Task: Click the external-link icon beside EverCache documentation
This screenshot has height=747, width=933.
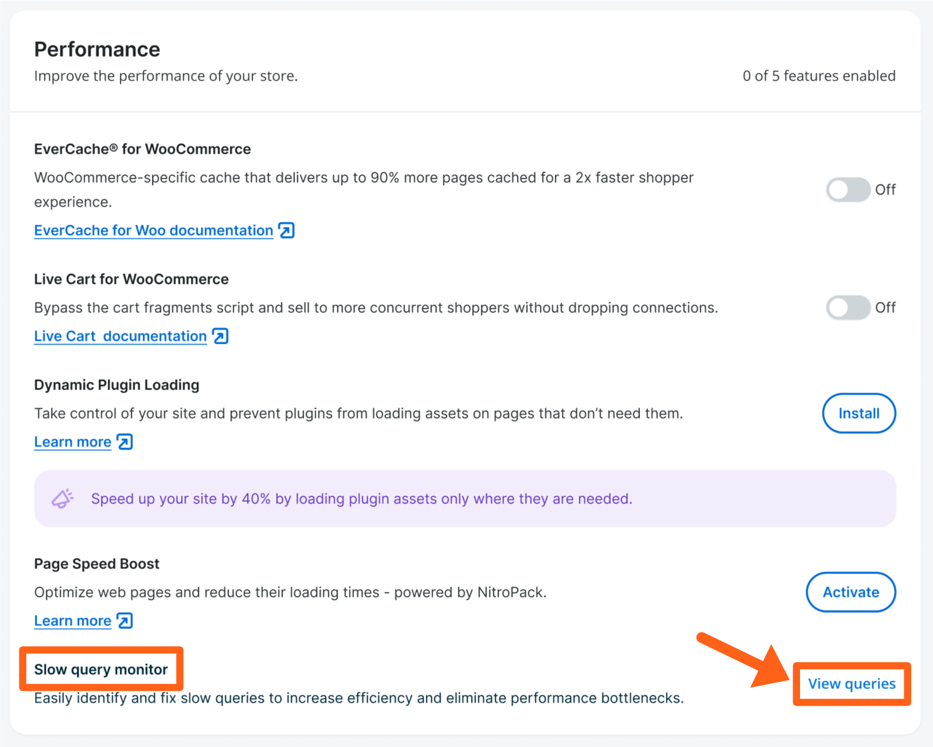Action: (x=287, y=230)
